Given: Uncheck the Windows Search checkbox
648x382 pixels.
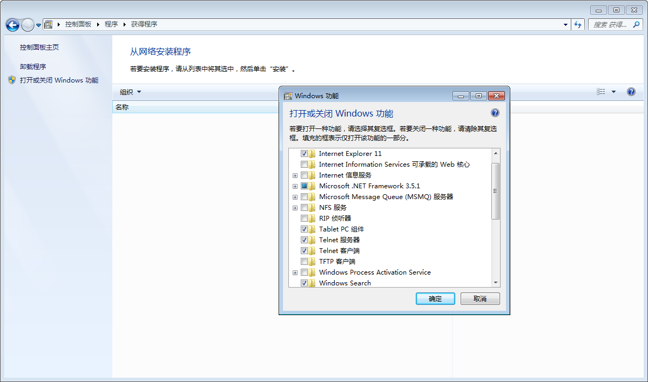Looking at the screenshot, I should [305, 283].
